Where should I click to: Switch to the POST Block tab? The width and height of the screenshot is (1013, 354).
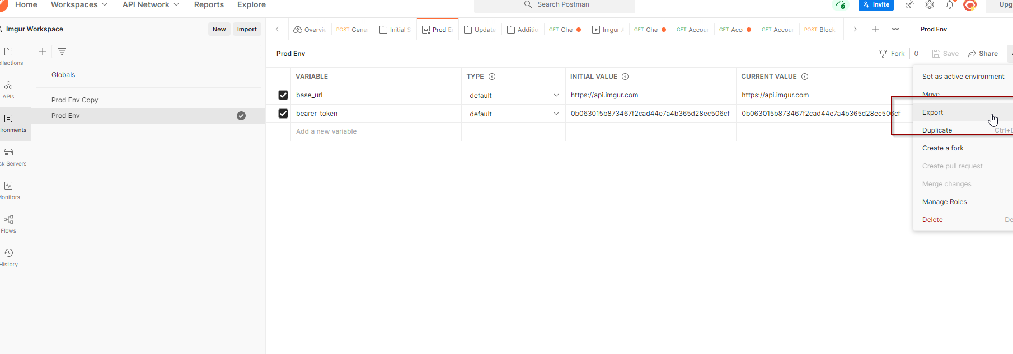point(820,30)
